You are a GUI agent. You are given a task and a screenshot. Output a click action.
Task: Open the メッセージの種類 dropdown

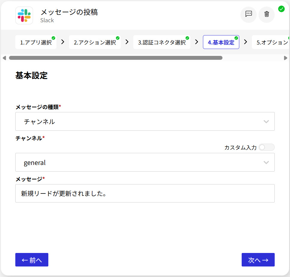tap(145, 121)
